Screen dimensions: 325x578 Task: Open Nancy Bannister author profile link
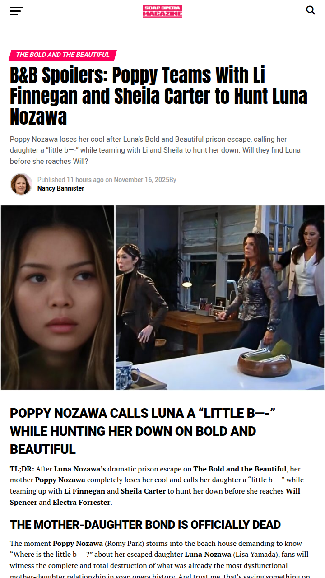click(60, 188)
